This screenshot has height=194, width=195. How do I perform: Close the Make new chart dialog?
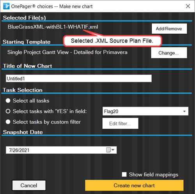pos(188,6)
